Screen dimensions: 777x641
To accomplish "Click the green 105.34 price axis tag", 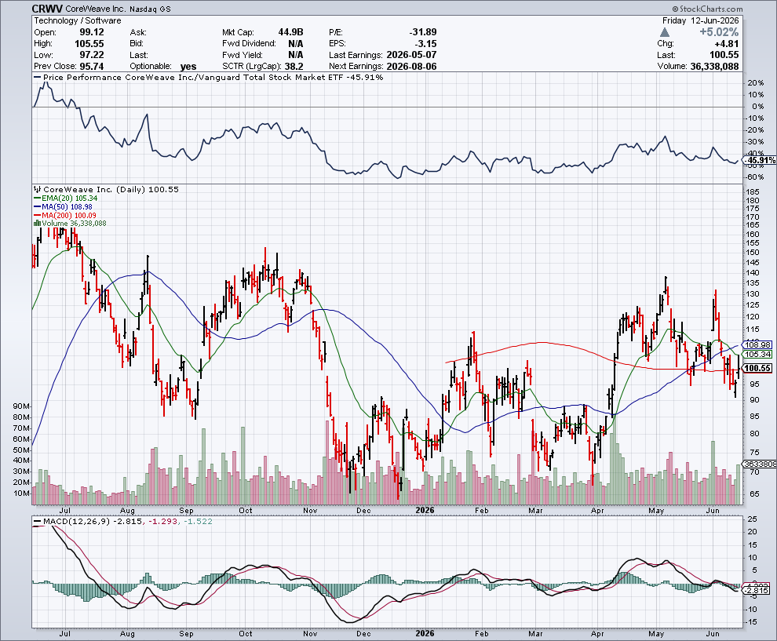I will coord(757,354).
